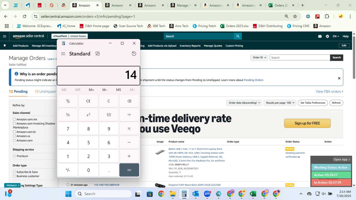Screen dimensions: 356x200
Task: Open Order date (descending) sort dropdown
Action: pos(244,103)
